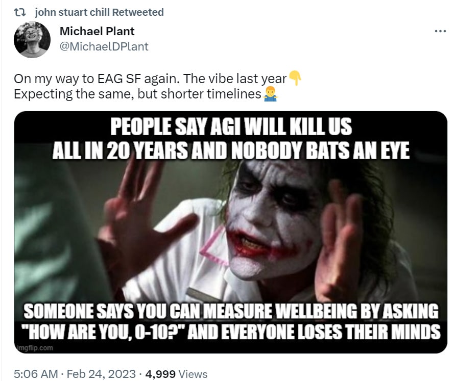Open Michael Plant's profile picture
The image size is (454, 381).
click(32, 40)
